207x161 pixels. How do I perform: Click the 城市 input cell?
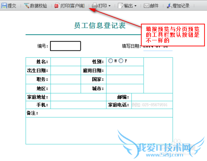click(x=125, y=88)
